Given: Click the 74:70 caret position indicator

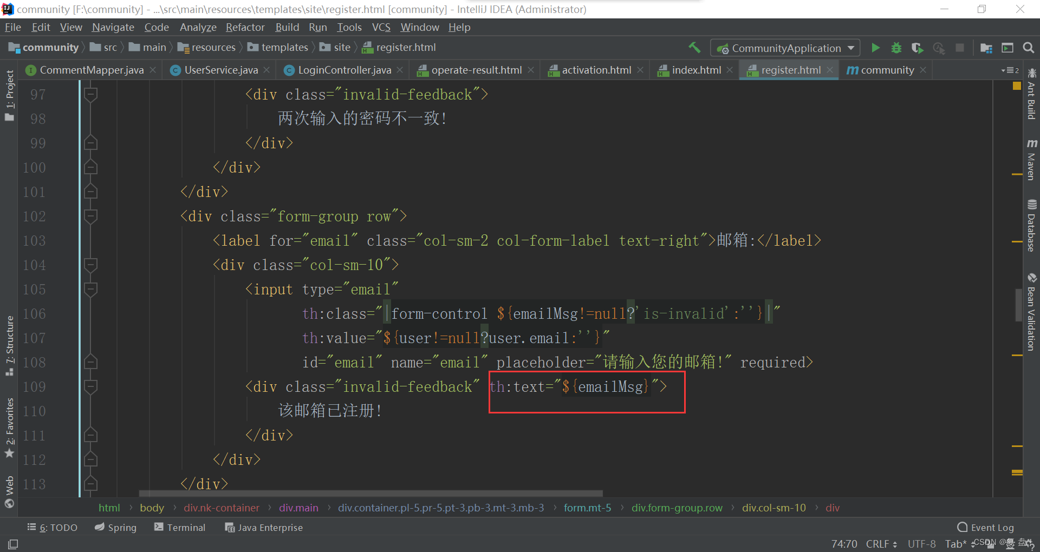Looking at the screenshot, I should click(844, 544).
